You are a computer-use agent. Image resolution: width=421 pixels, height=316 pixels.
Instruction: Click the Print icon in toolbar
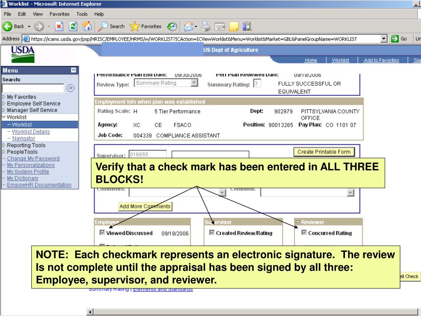pyautogui.click(x=206, y=26)
